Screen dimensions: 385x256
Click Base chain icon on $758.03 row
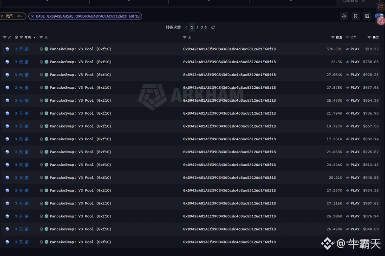click(x=7, y=62)
